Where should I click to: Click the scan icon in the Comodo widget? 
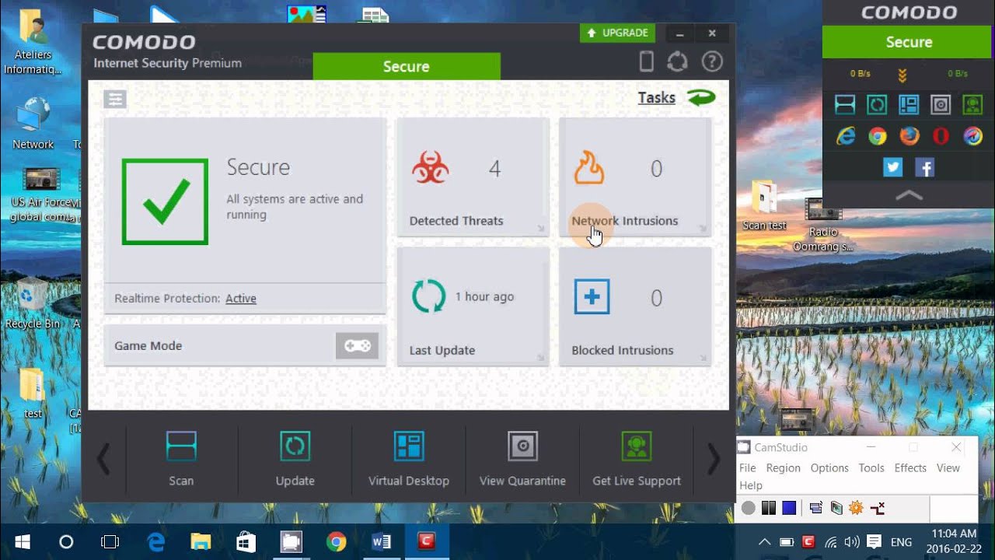[x=845, y=105]
